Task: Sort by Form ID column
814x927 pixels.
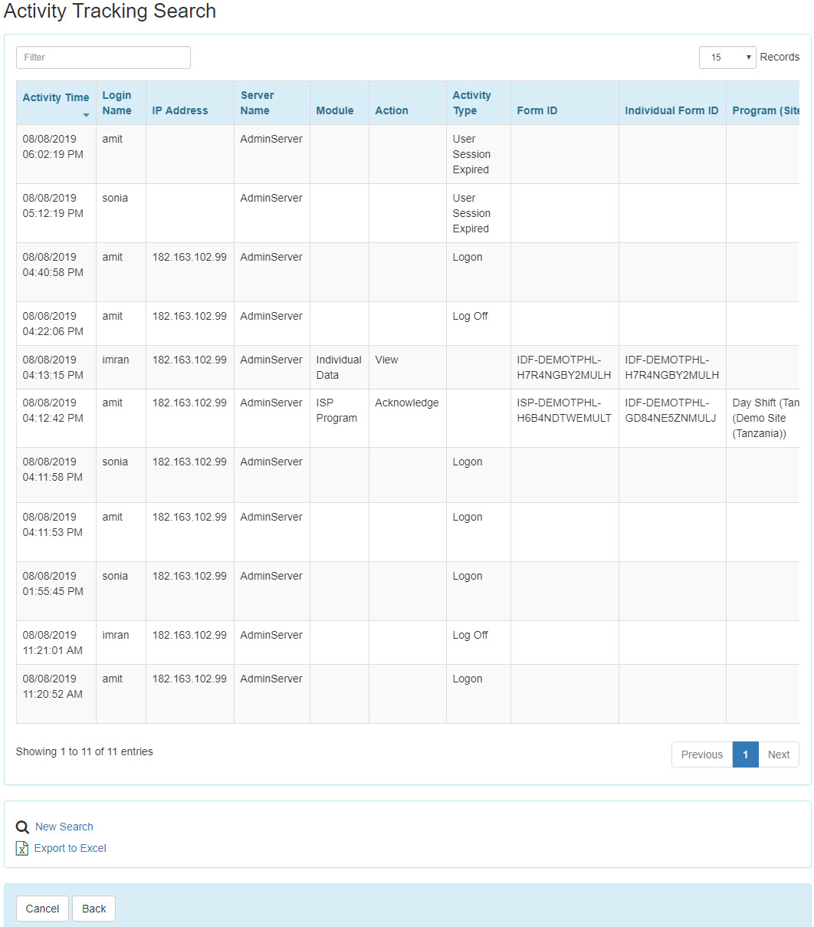Action: coord(565,103)
